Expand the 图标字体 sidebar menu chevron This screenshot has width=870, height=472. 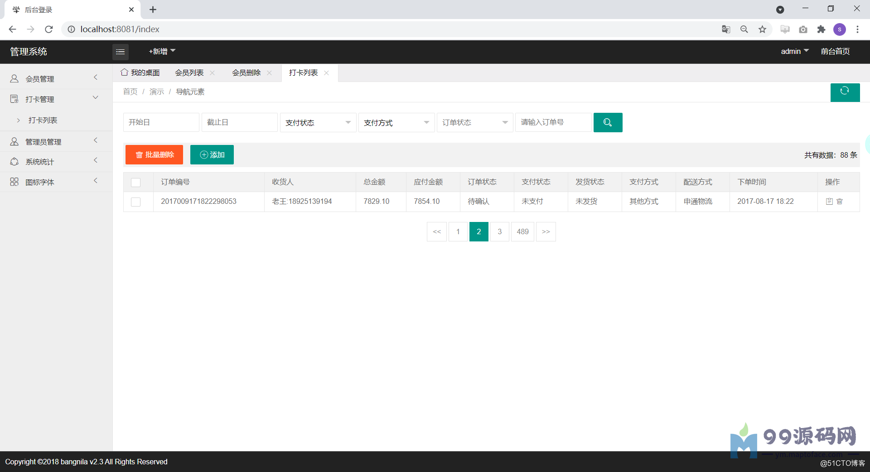(x=96, y=181)
